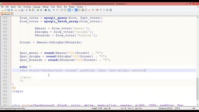Screen dimensions: 199x112
Task: Toggle the Word wrap toolbar button
Action: (69, 10)
